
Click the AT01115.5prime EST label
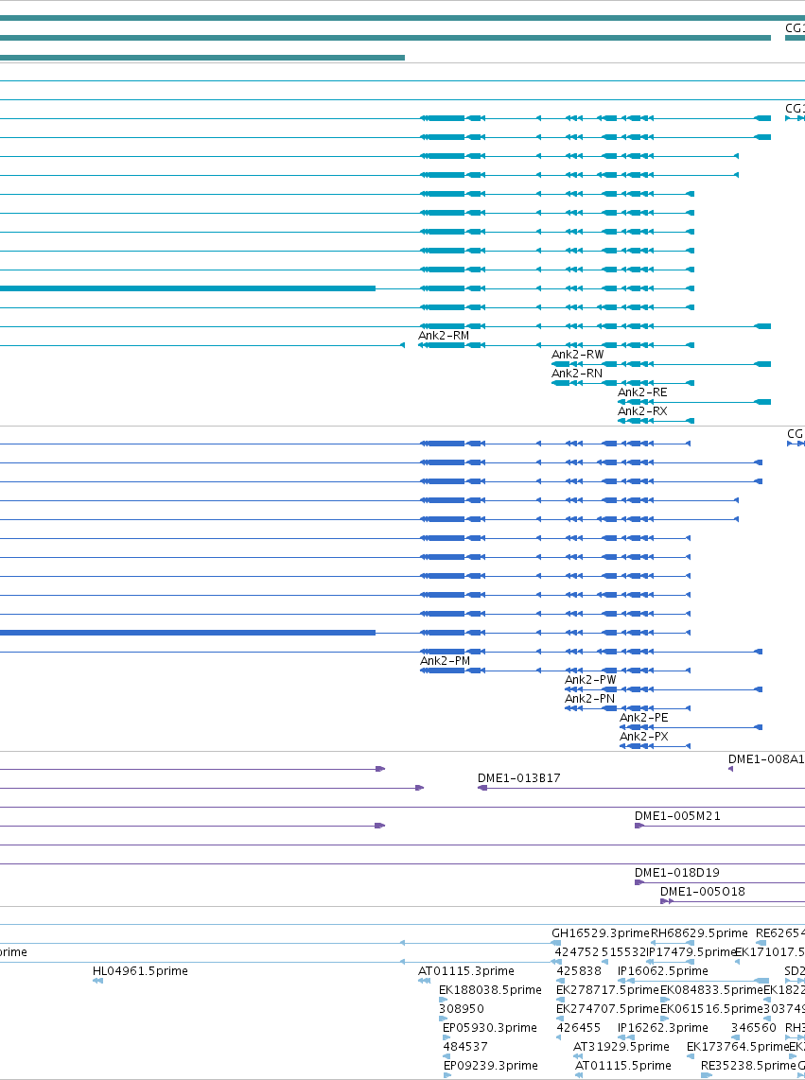pyautogui.click(x=623, y=1066)
